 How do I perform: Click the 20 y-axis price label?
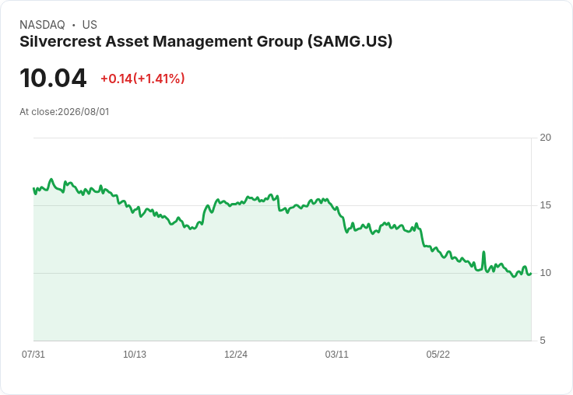545,138
